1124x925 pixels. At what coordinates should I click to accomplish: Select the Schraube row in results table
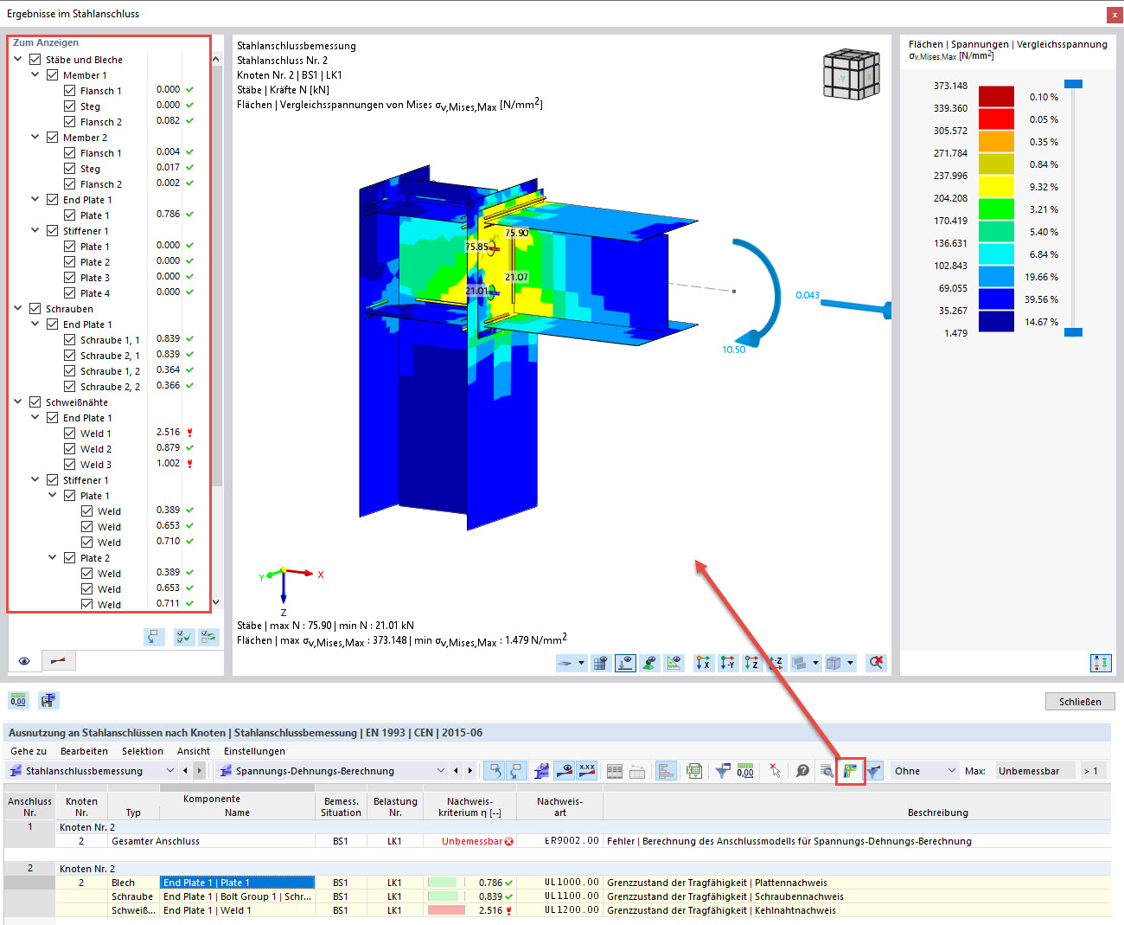(x=557, y=896)
